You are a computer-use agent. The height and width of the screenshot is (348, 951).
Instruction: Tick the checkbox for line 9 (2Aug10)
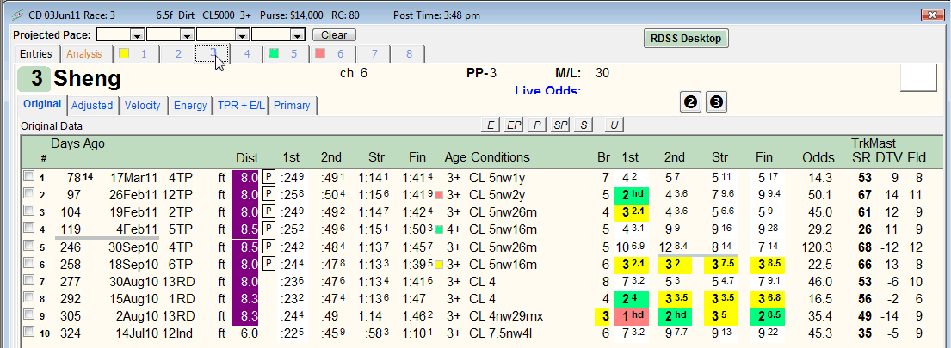(28, 316)
